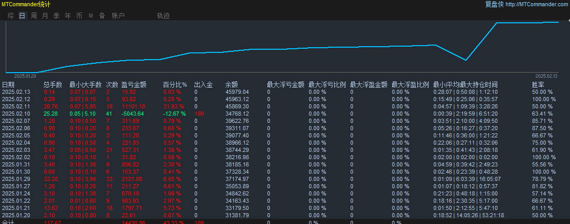
Task: Click the 0:18:52 | 14:05:26 | 53:21:18 holding time
Action: [469, 215]
